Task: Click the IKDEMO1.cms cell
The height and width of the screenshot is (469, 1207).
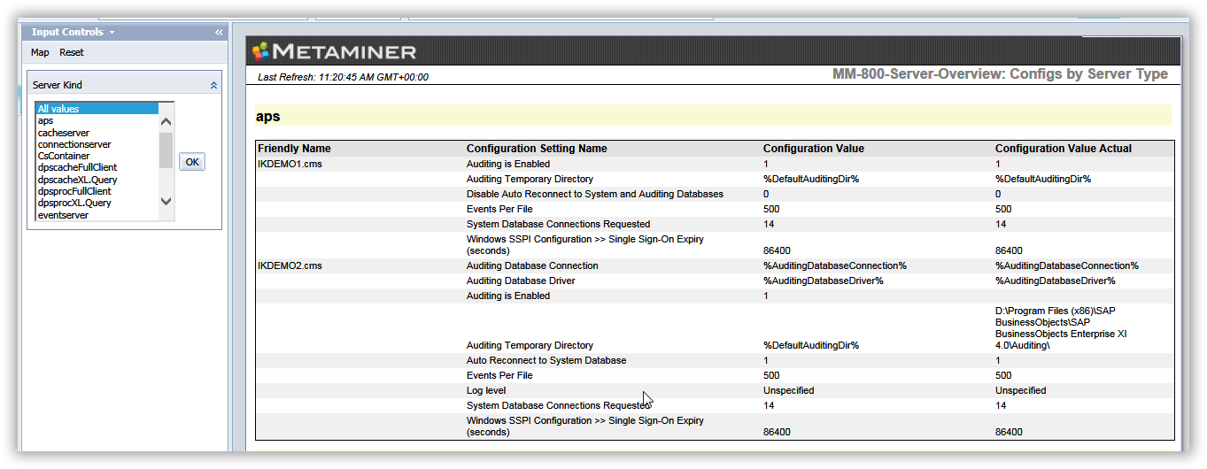Action: click(x=291, y=164)
